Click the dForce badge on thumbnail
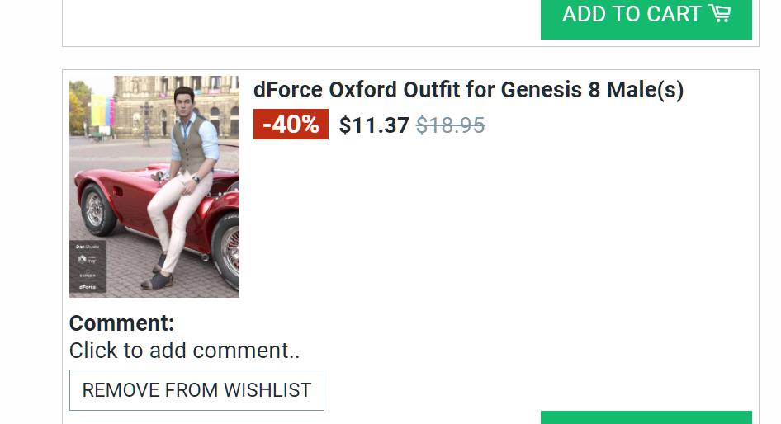Viewport: 781px width, 424px height. (88, 287)
